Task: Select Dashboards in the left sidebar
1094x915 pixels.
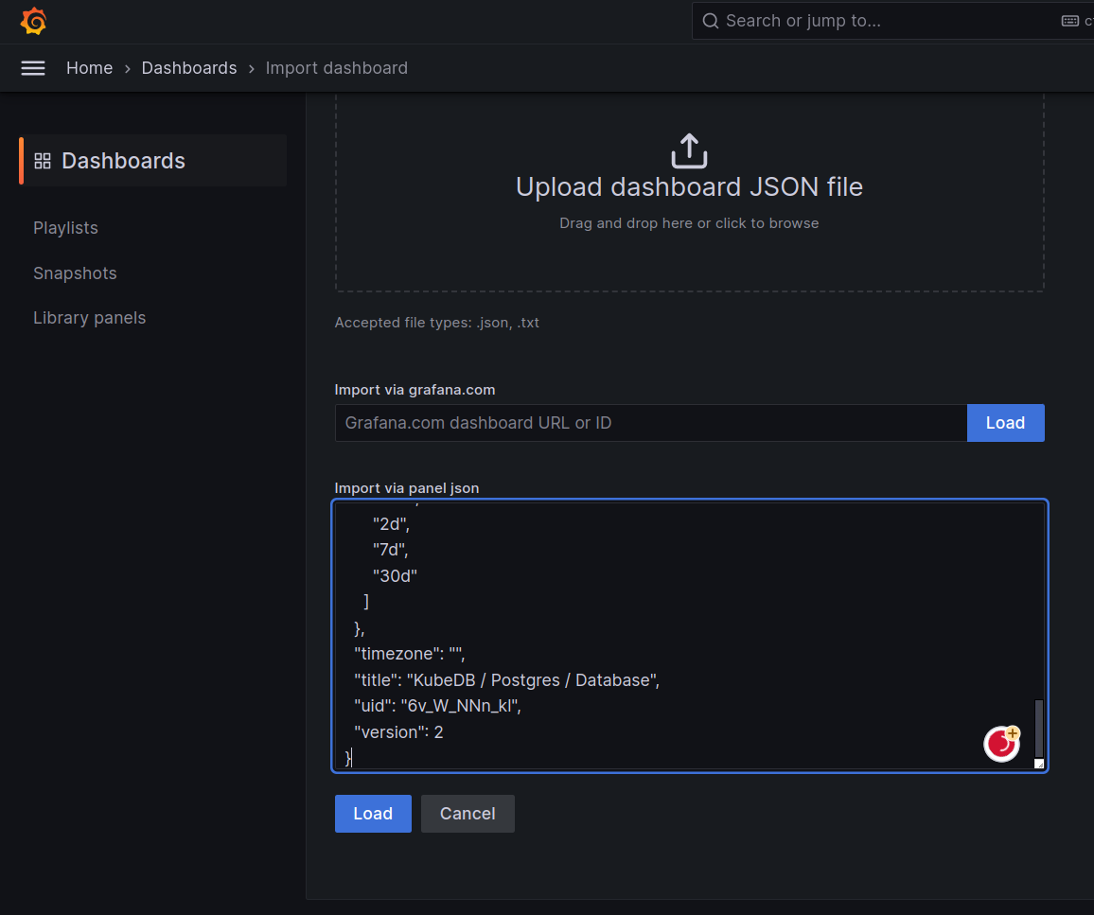Action: tap(121, 160)
